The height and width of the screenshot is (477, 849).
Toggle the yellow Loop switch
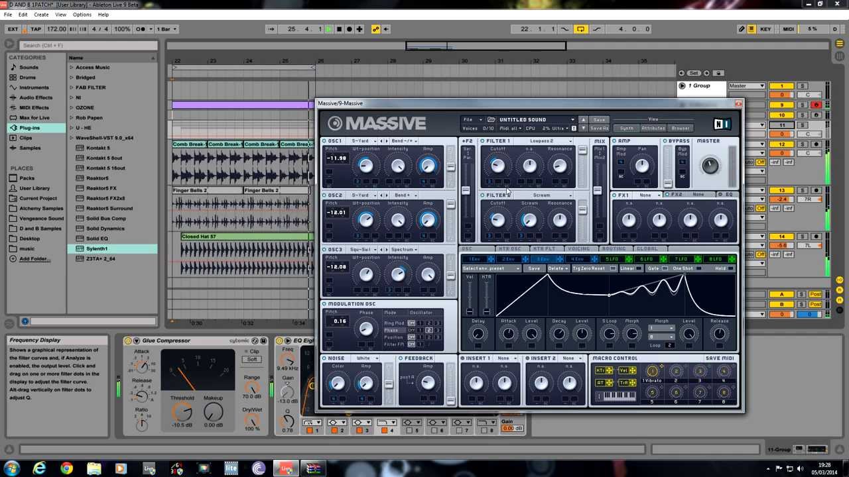tap(580, 29)
